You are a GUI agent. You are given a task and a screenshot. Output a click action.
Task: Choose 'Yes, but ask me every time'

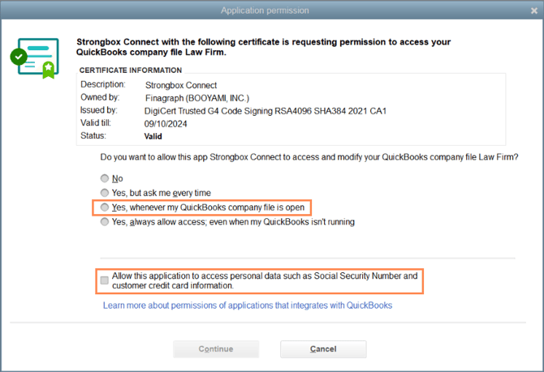pyautogui.click(x=105, y=193)
